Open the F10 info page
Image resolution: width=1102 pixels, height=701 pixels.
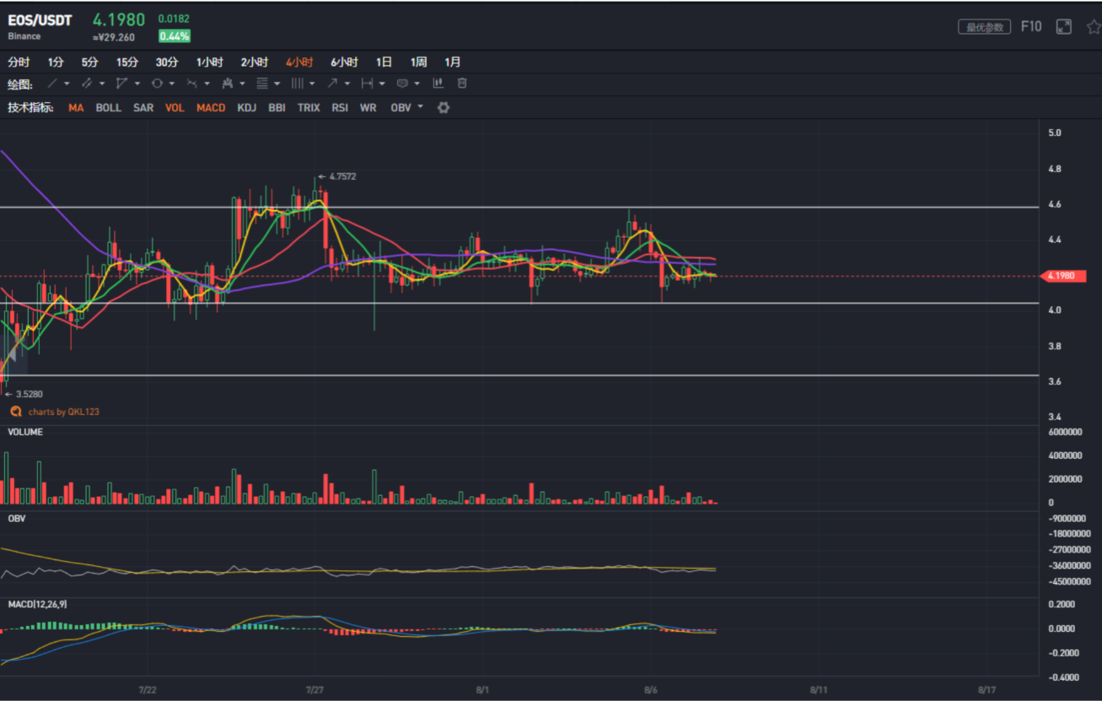pyautogui.click(x=1031, y=27)
